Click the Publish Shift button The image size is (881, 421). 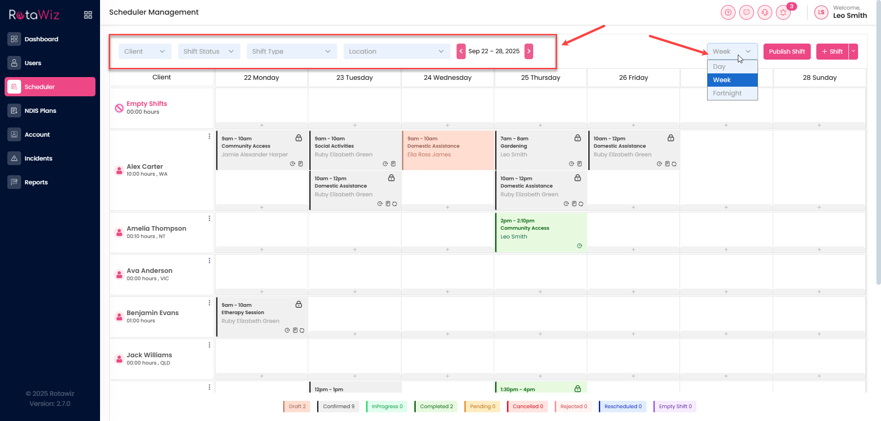pyautogui.click(x=787, y=51)
